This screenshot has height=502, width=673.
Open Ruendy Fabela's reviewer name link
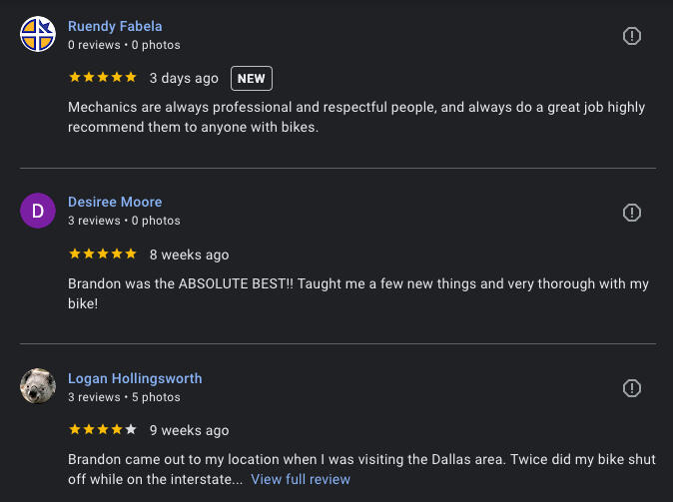point(115,26)
